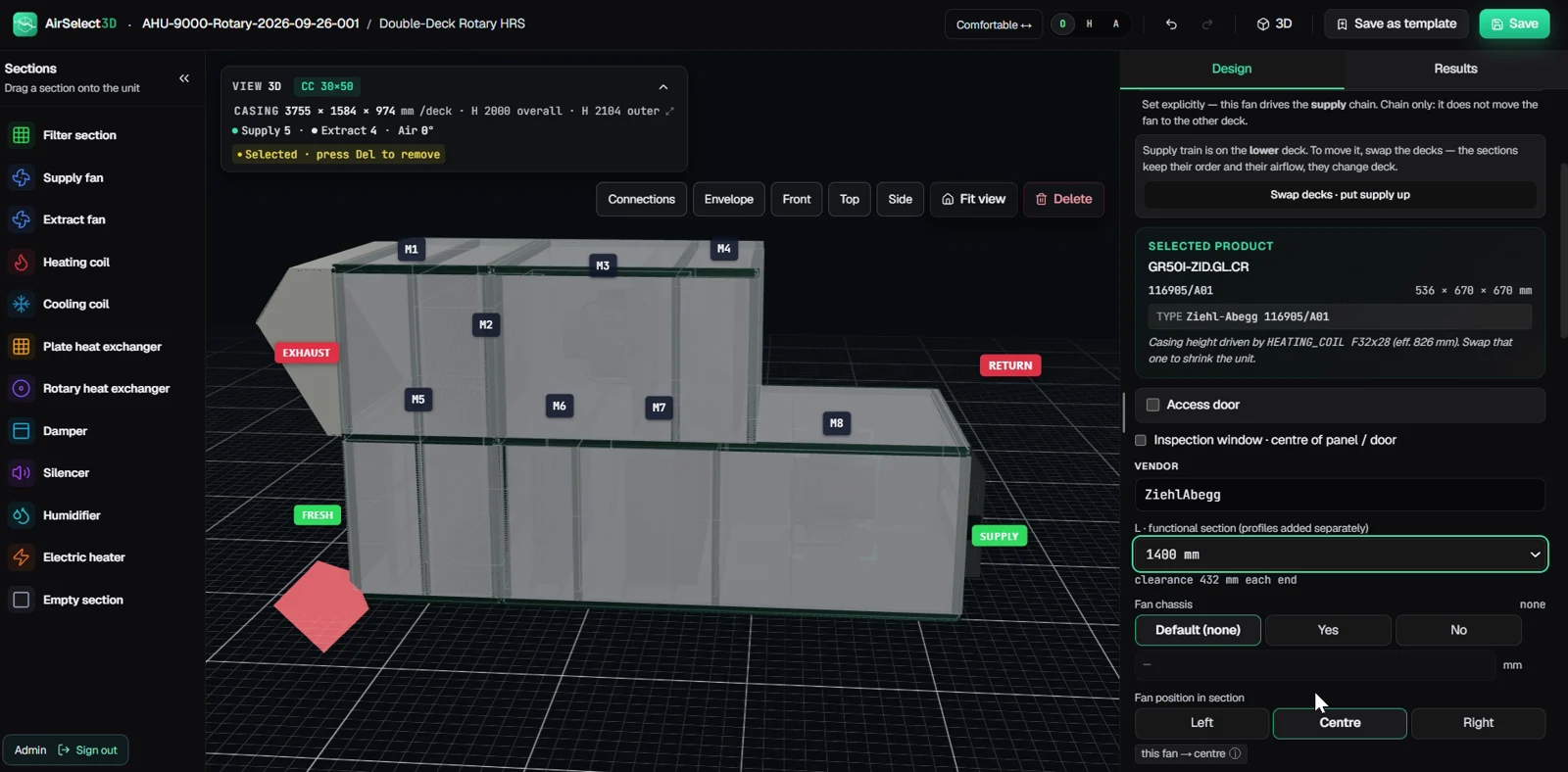Screen dimensions: 1568x772
Task: Click the redo arrow icon
Action: 1207,24
